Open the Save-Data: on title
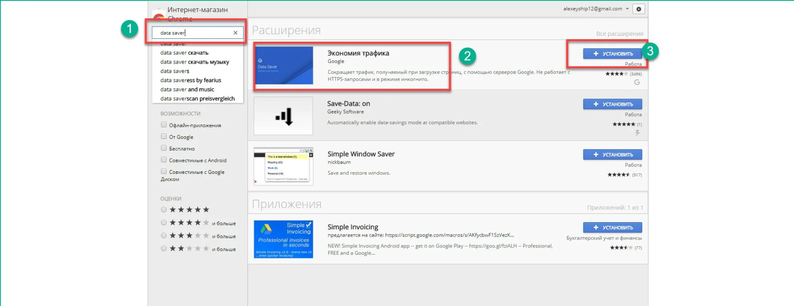 (x=349, y=104)
